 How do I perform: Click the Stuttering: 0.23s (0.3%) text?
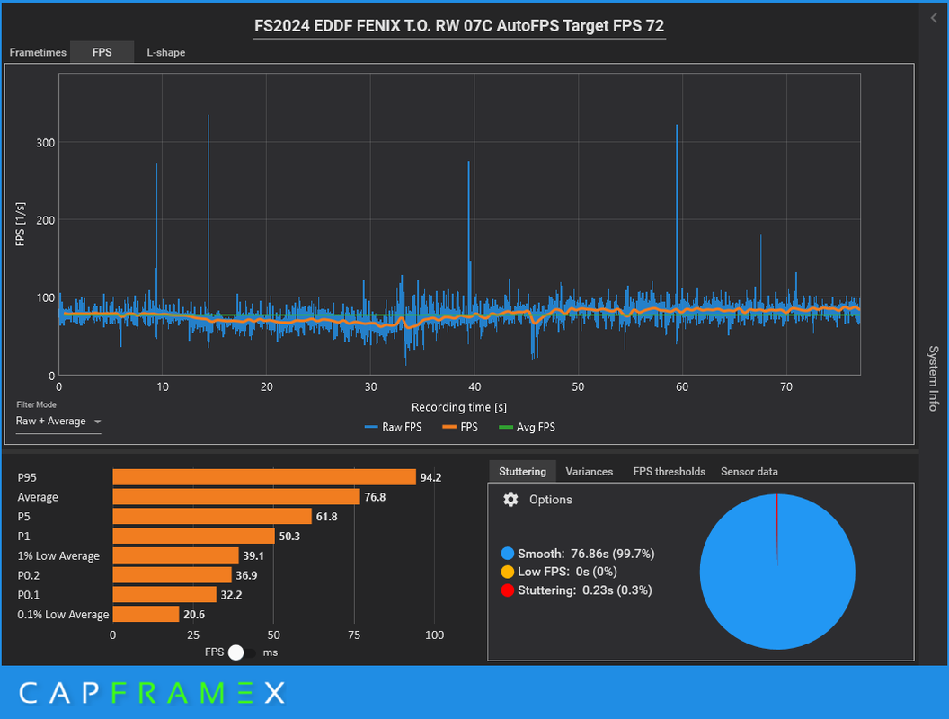(x=585, y=590)
